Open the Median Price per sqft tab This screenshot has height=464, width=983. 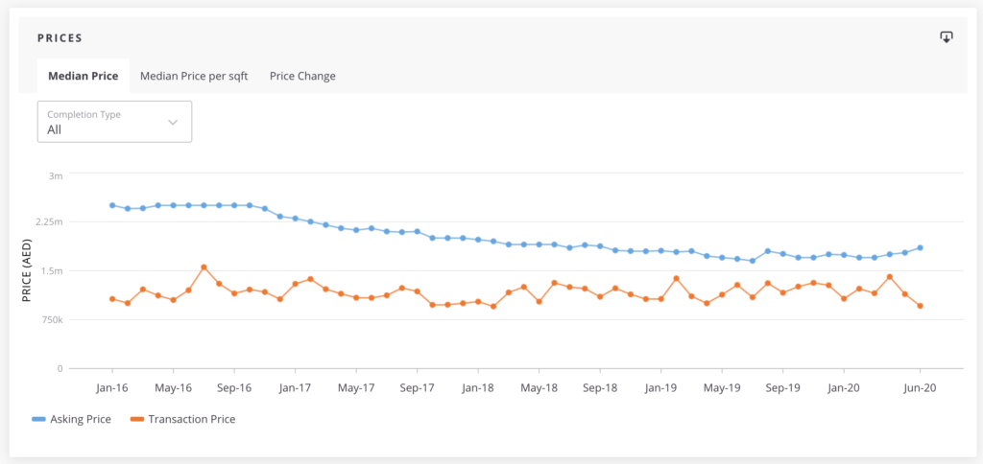194,76
